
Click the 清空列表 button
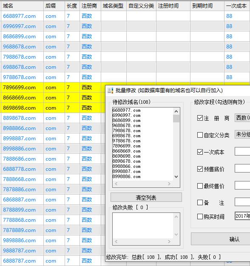[x=146, y=197]
